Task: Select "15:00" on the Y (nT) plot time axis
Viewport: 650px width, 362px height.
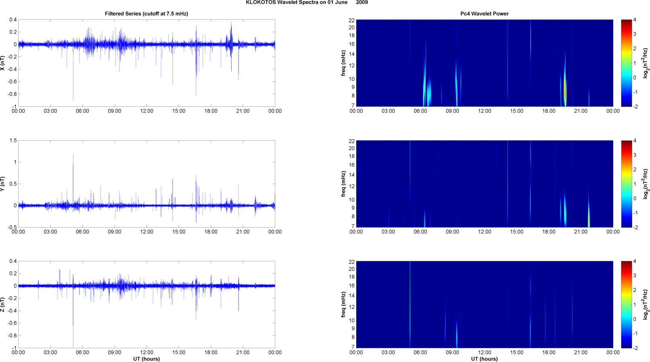Action: click(x=179, y=232)
